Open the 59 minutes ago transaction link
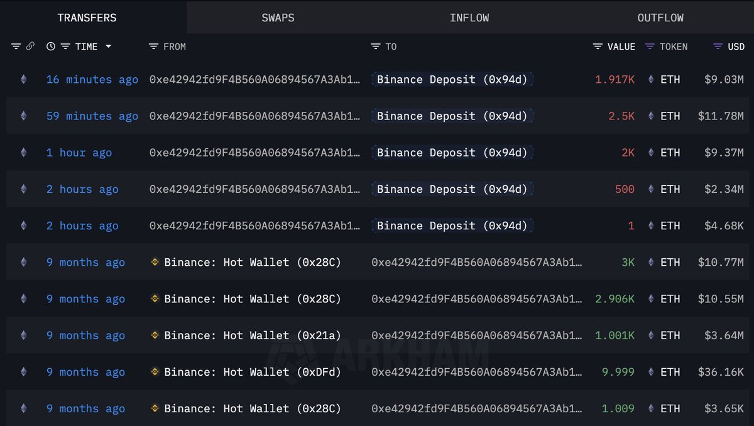Image resolution: width=754 pixels, height=426 pixels. (x=92, y=116)
